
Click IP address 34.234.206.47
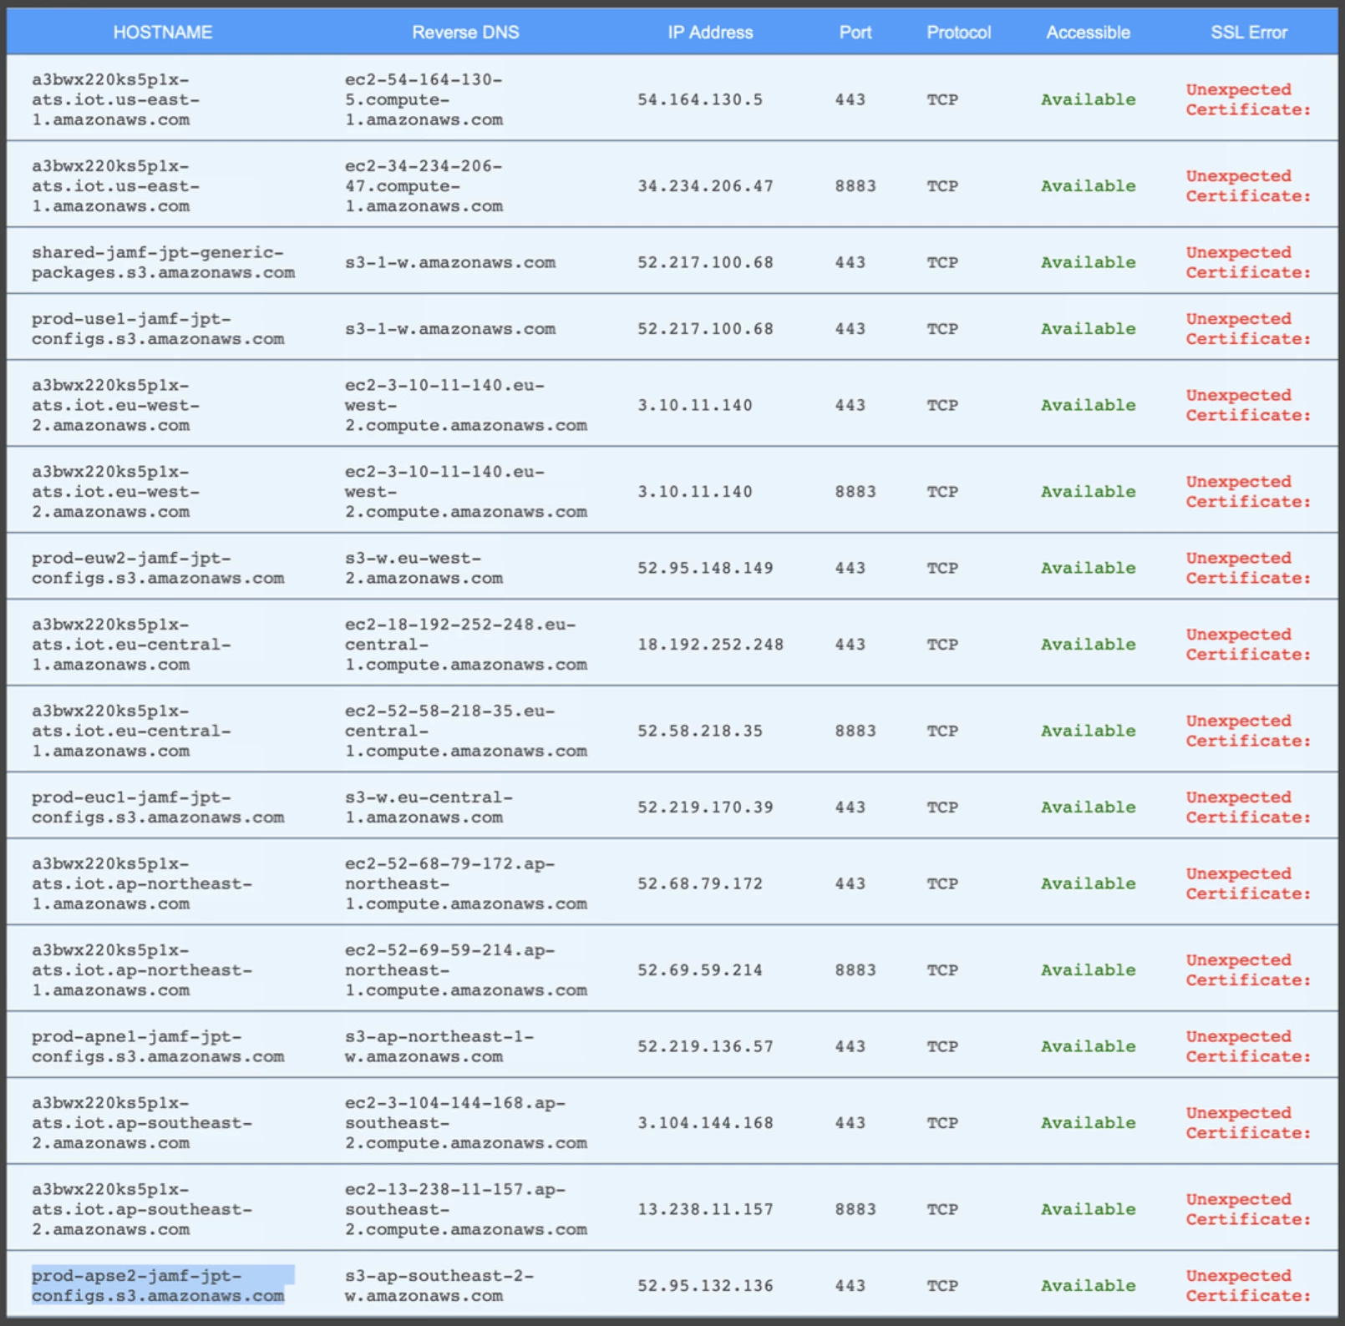pos(705,186)
